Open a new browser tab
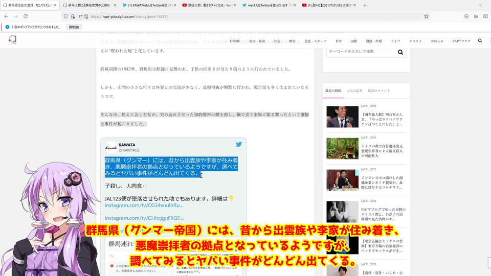Screen dimensions: 491x276 click(365, 5)
